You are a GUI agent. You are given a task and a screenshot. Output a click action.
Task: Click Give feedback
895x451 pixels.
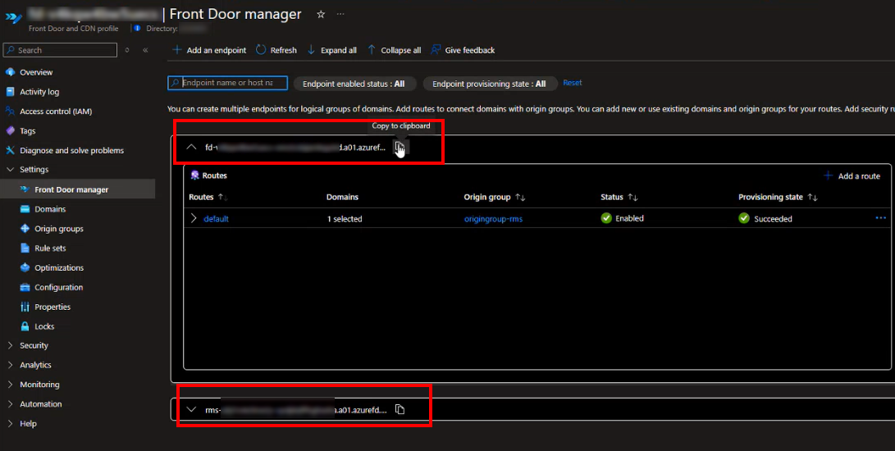pyautogui.click(x=463, y=50)
